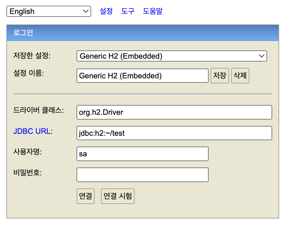Click the 드라이버 클래스: label
This screenshot has height=229, width=289.
(x=38, y=110)
